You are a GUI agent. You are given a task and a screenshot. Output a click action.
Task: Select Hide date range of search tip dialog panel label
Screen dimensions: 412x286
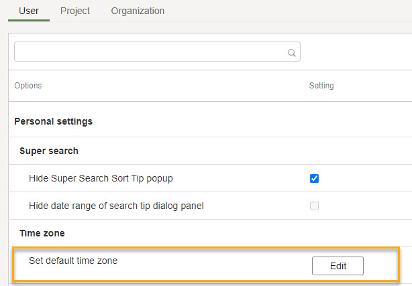tap(116, 206)
